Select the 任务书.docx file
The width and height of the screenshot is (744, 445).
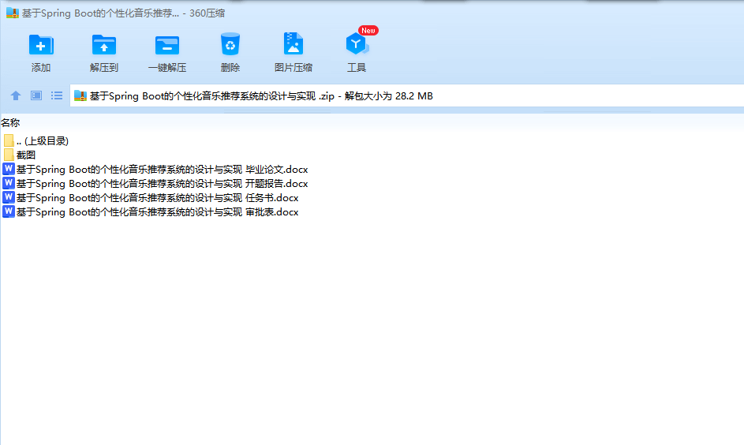157,198
